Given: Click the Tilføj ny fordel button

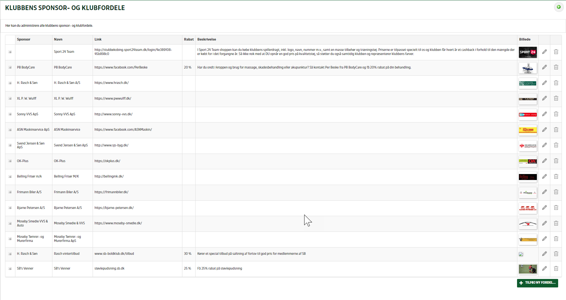Looking at the screenshot, I should pyautogui.click(x=537, y=283).
